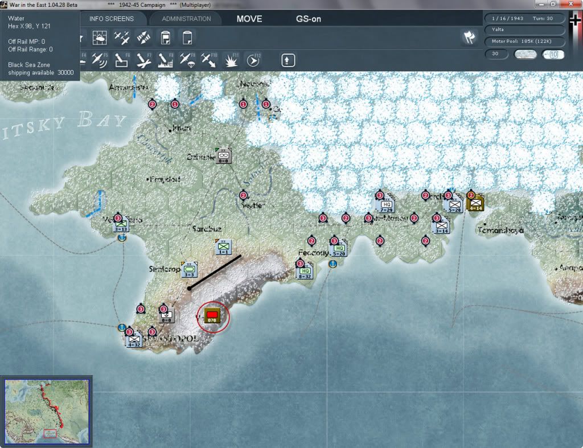Click the boxed up-arrow toolbar button
This screenshot has height=448, width=583.
(x=288, y=60)
